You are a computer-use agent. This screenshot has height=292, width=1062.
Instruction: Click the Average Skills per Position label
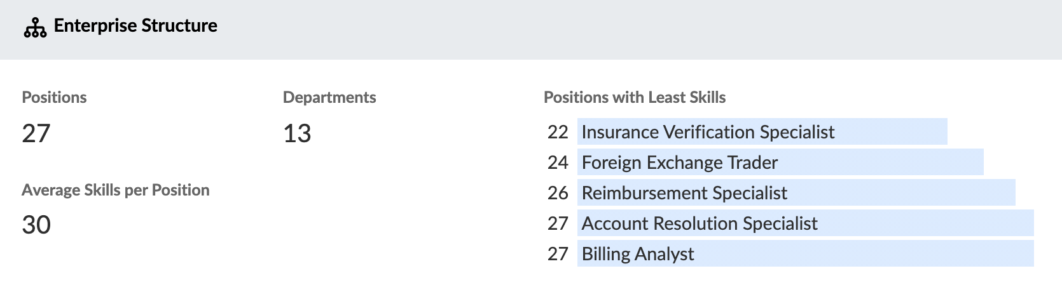point(116,190)
